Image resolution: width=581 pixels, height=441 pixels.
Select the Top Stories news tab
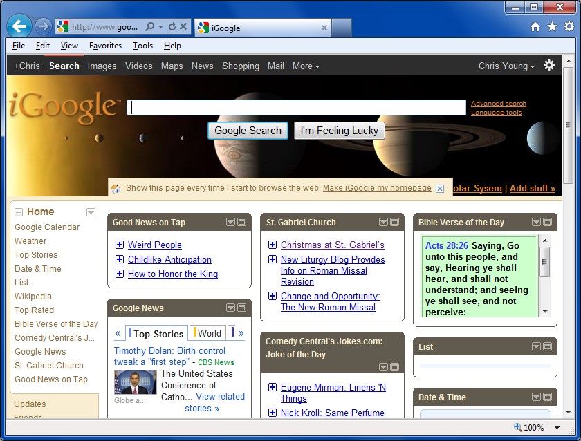click(x=156, y=333)
